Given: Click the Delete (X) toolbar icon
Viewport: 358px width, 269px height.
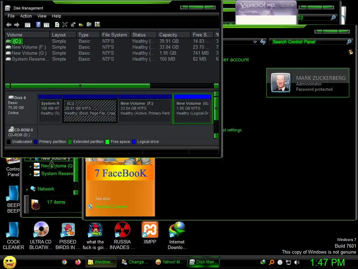Looking at the screenshot, I should [x=65, y=25].
